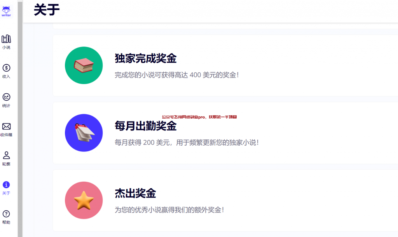Click the 400 美元 bonus description text
This screenshot has width=398, height=237.
tap(177, 75)
